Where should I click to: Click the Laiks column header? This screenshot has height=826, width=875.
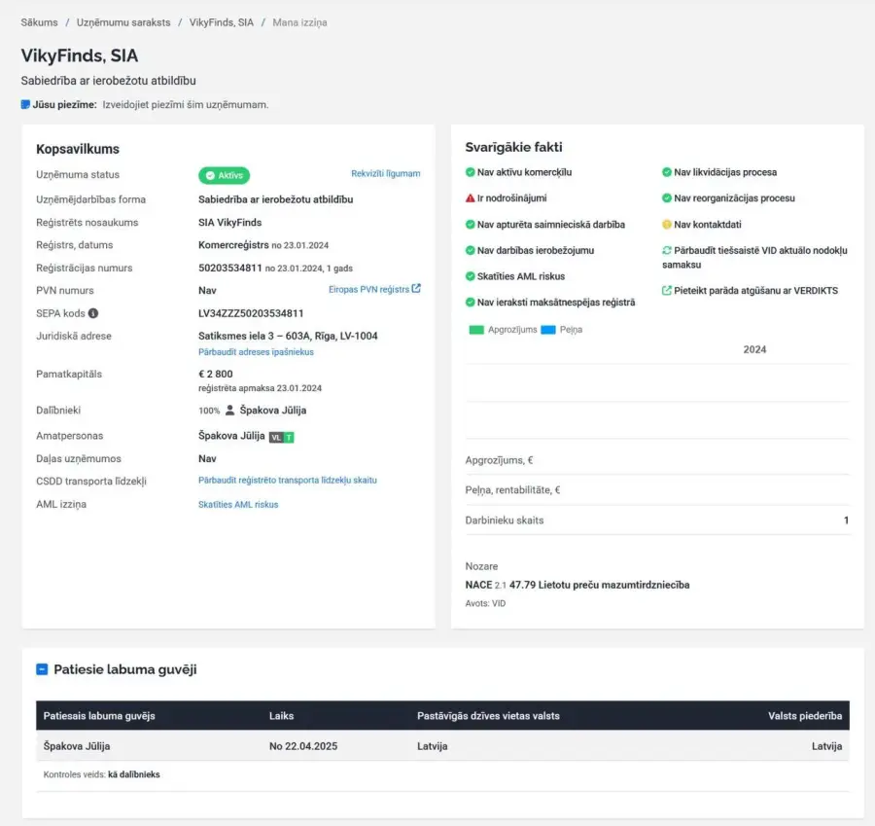click(281, 716)
